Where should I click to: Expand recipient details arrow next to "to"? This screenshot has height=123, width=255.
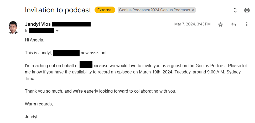click(x=57, y=31)
